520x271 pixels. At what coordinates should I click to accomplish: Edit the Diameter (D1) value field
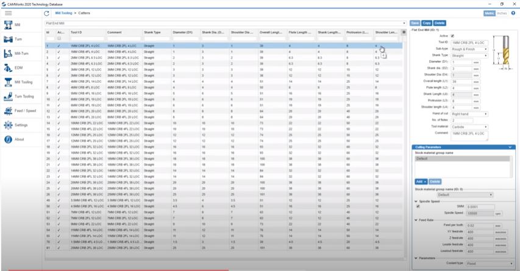click(461, 62)
